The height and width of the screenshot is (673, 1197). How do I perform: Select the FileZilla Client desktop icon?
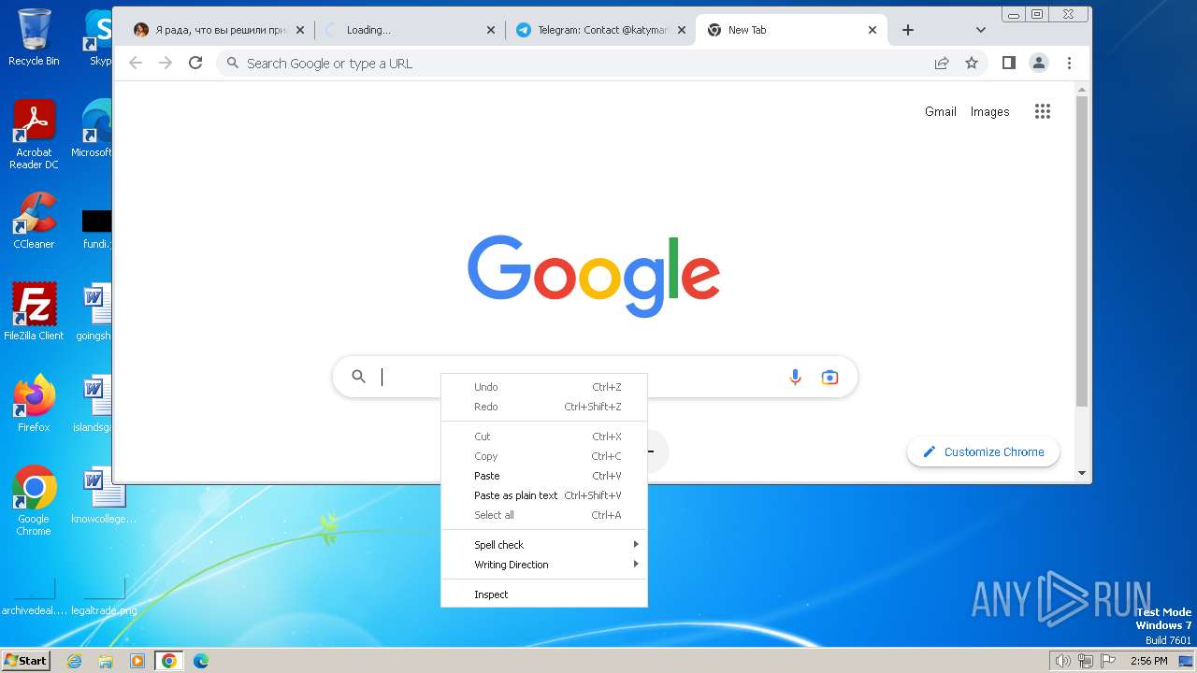(34, 311)
